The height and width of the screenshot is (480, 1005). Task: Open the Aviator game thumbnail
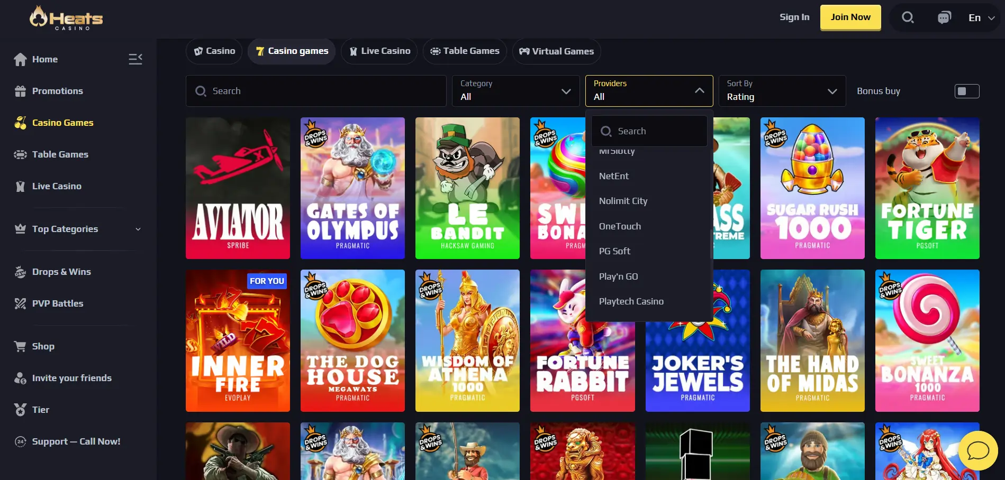tap(238, 188)
